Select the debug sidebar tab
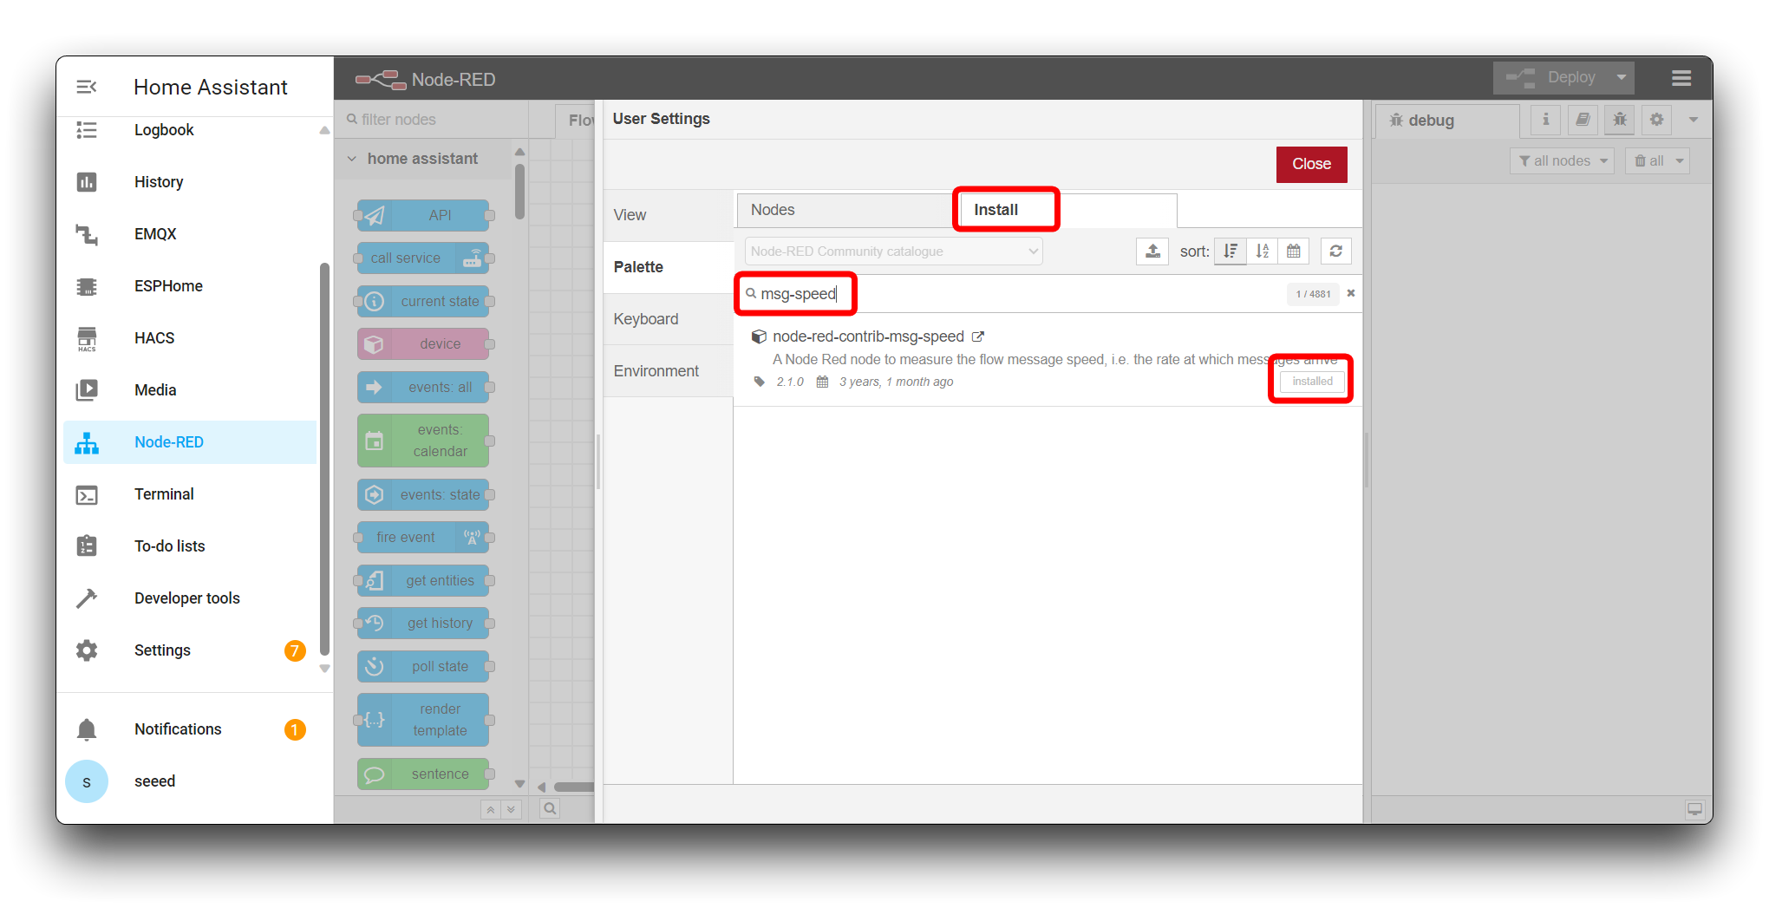 pos(1446,121)
